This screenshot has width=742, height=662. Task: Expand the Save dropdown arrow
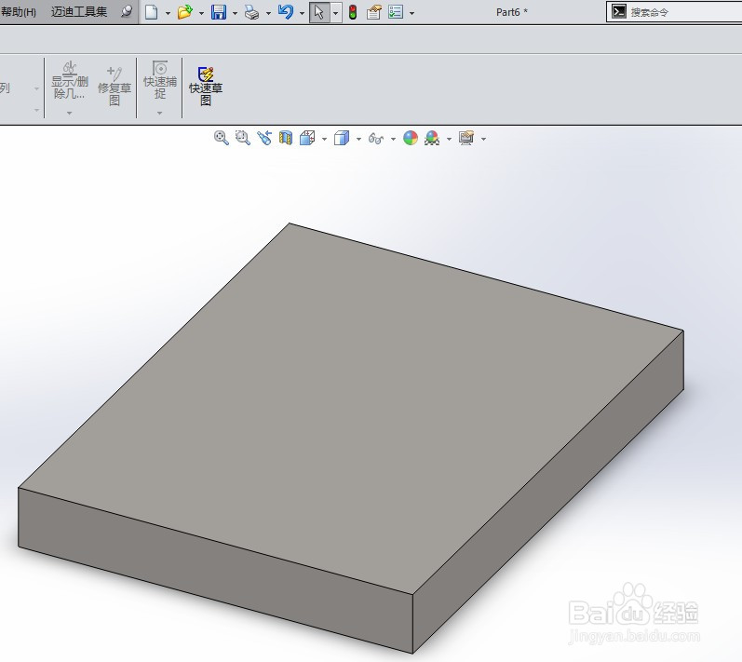[x=235, y=13]
